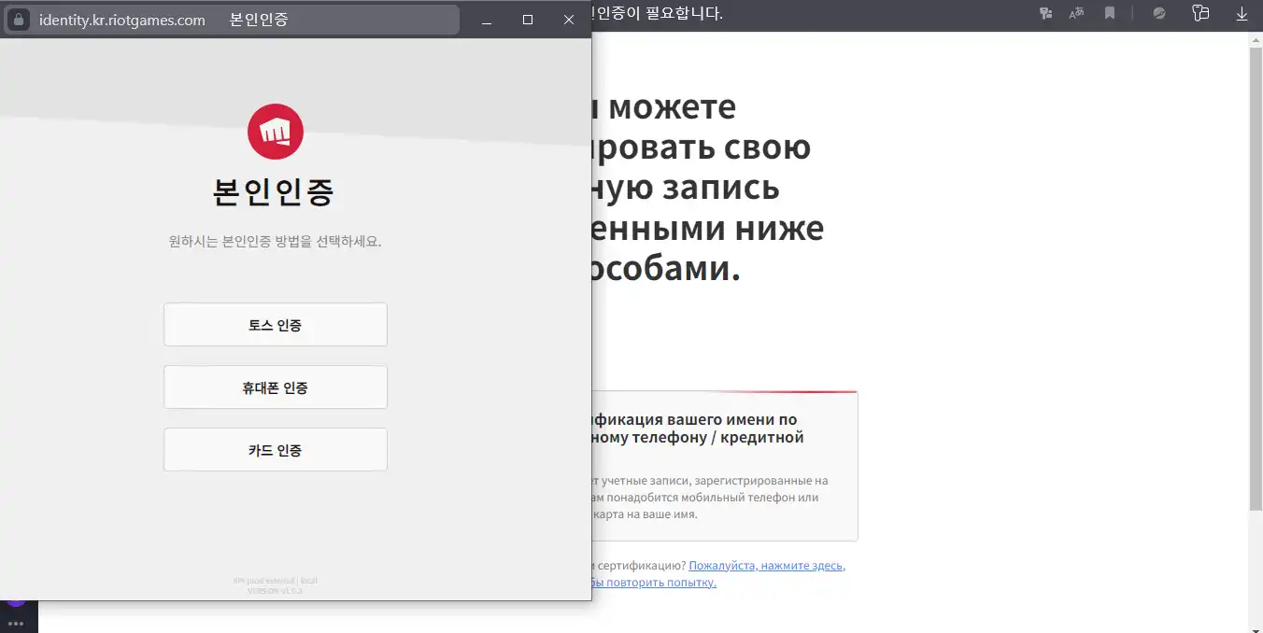
Task: Click the leftmost grey icon in the browser toolbar's right group
Action: [x=1046, y=13]
